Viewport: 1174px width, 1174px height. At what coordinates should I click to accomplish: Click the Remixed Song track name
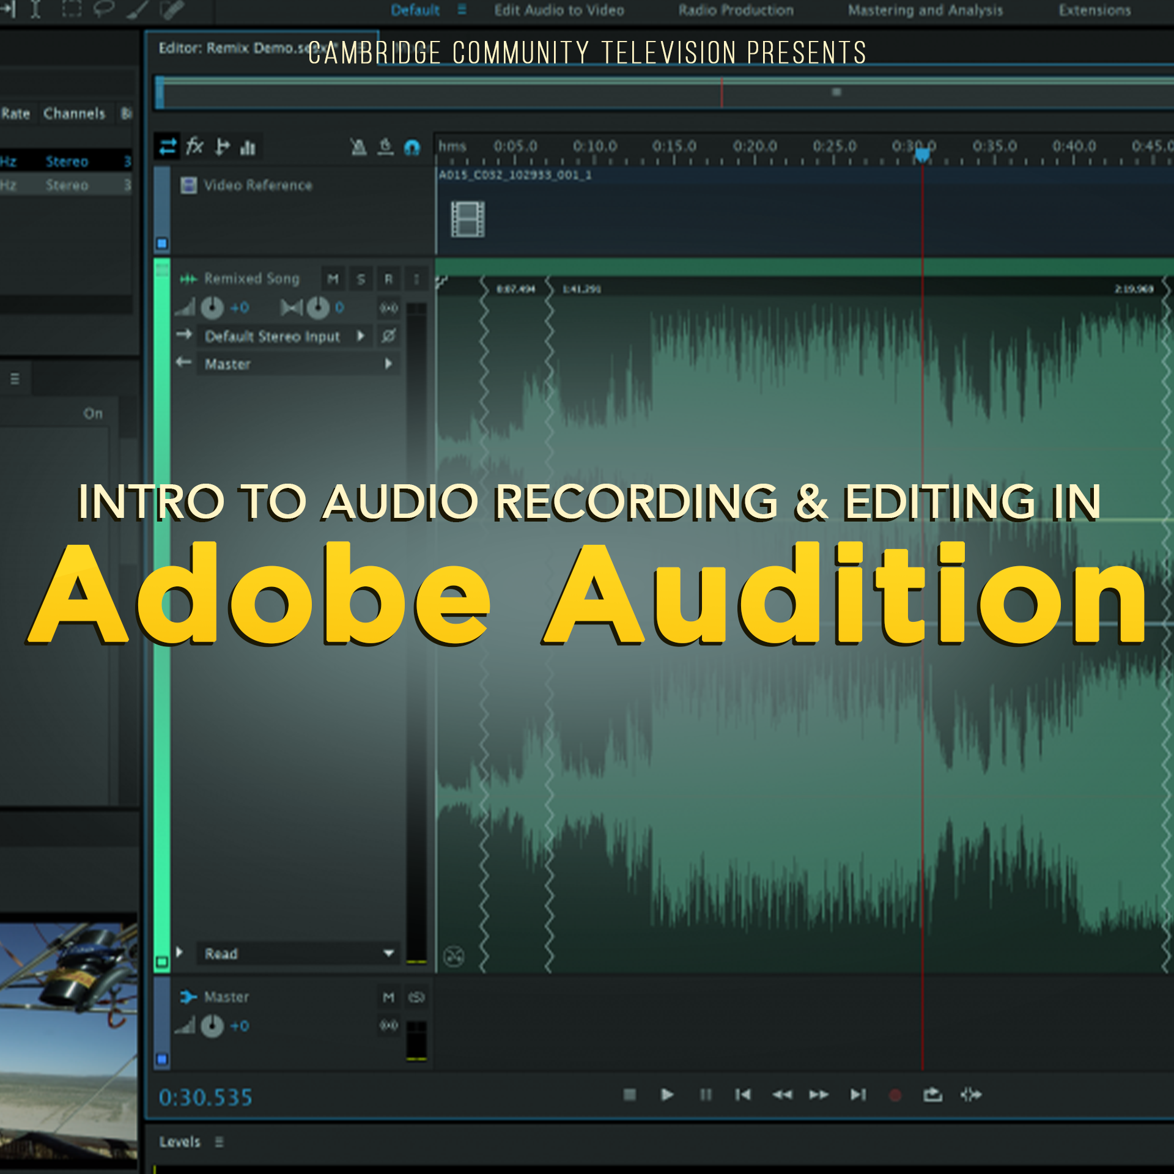pyautogui.click(x=251, y=279)
